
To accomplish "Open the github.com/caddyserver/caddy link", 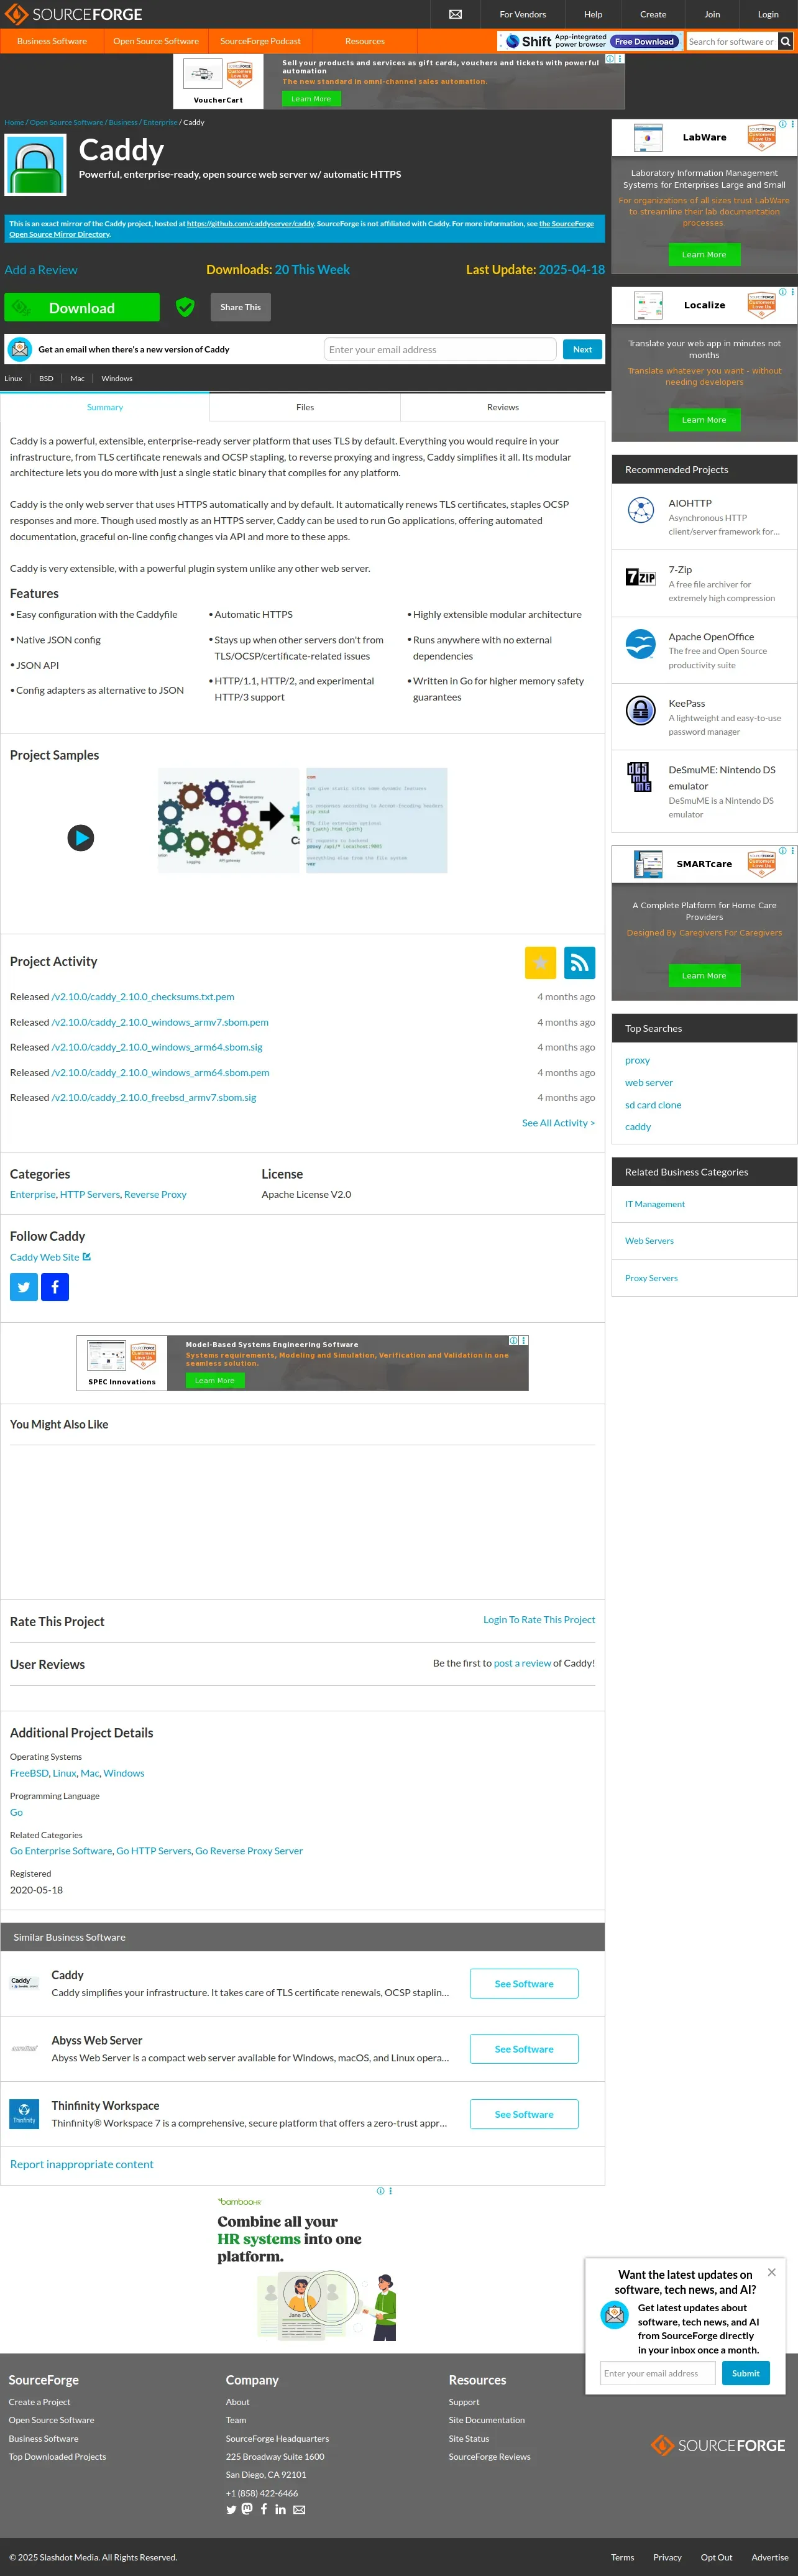I will pos(251,224).
